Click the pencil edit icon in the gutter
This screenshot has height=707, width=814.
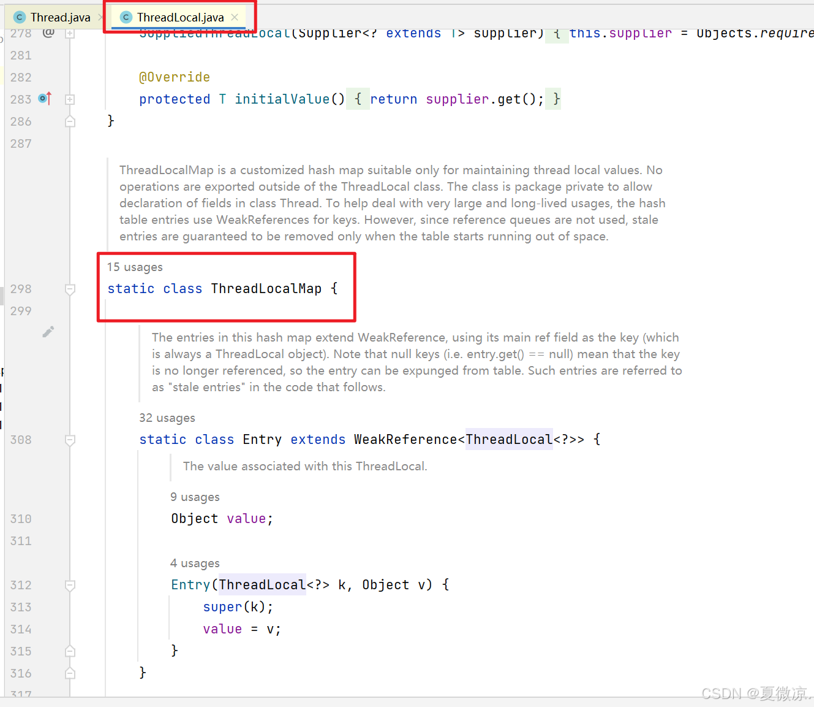coord(48,331)
